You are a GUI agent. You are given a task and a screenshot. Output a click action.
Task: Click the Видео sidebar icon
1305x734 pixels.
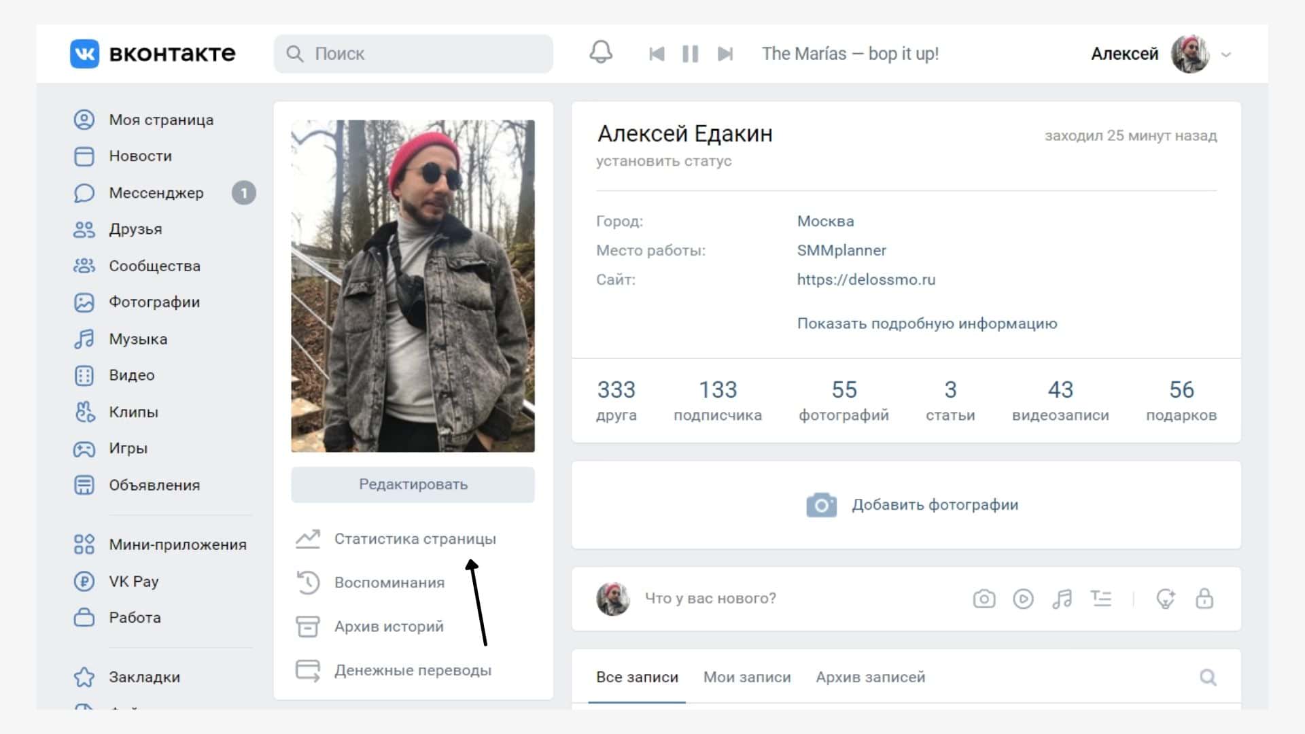point(84,375)
